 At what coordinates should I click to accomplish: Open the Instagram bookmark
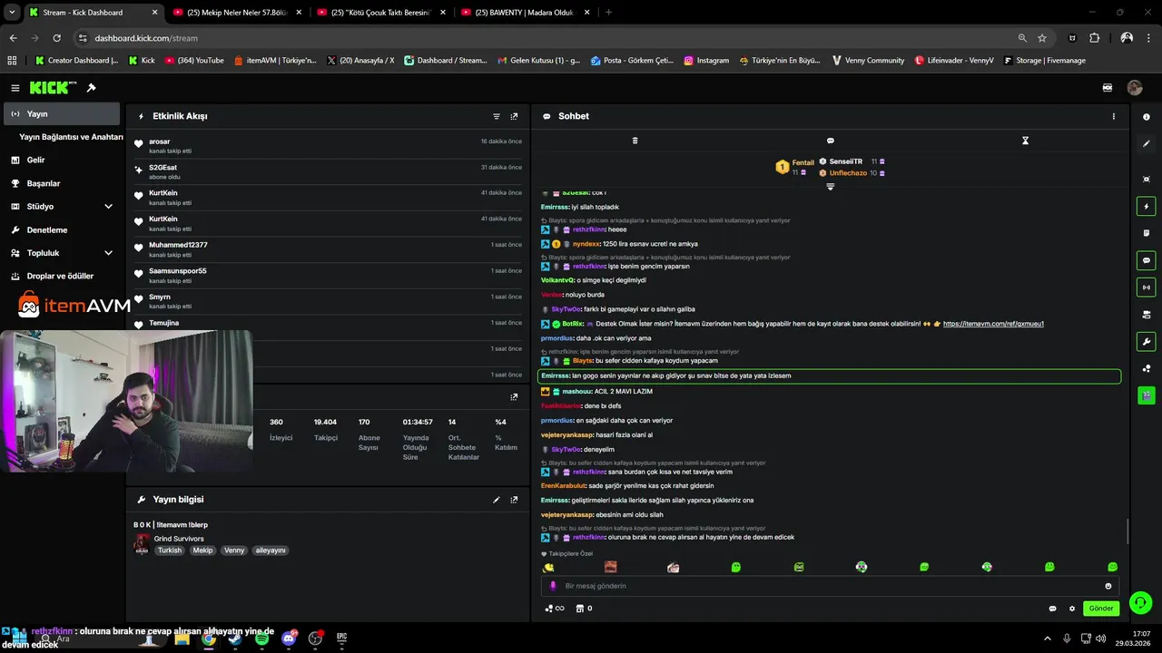click(706, 60)
